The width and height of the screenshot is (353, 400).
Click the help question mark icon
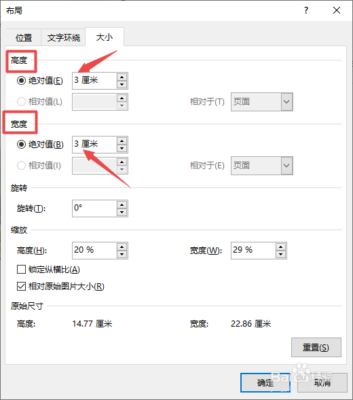pos(306,10)
